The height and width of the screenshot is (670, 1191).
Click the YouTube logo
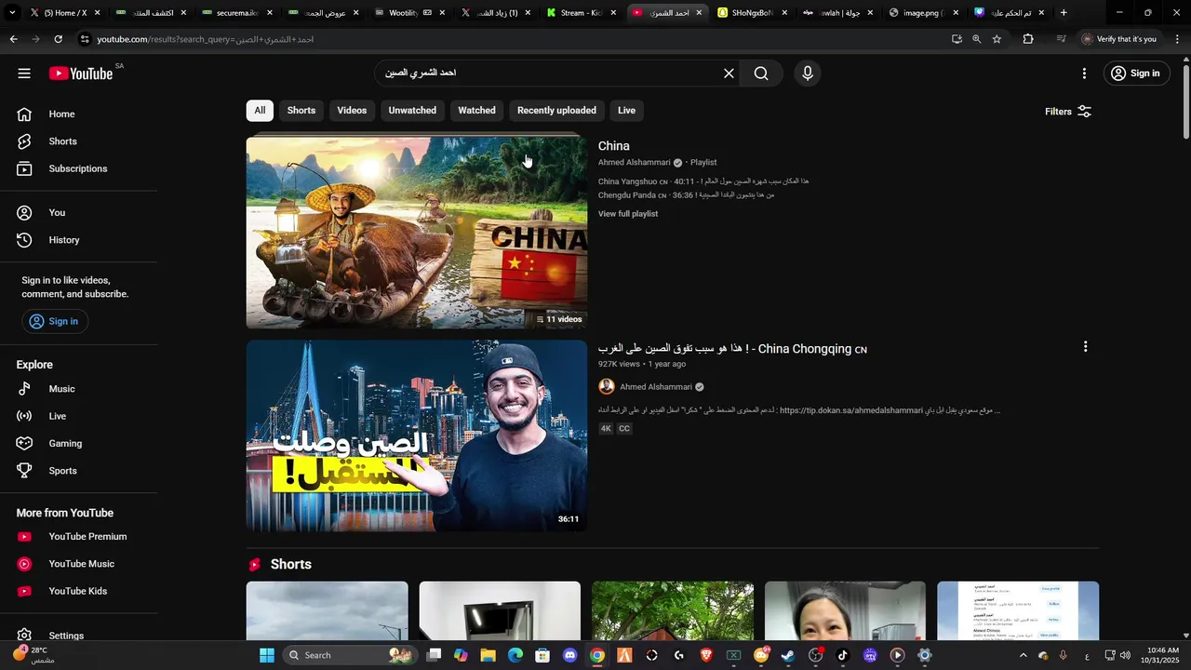pyautogui.click(x=81, y=74)
